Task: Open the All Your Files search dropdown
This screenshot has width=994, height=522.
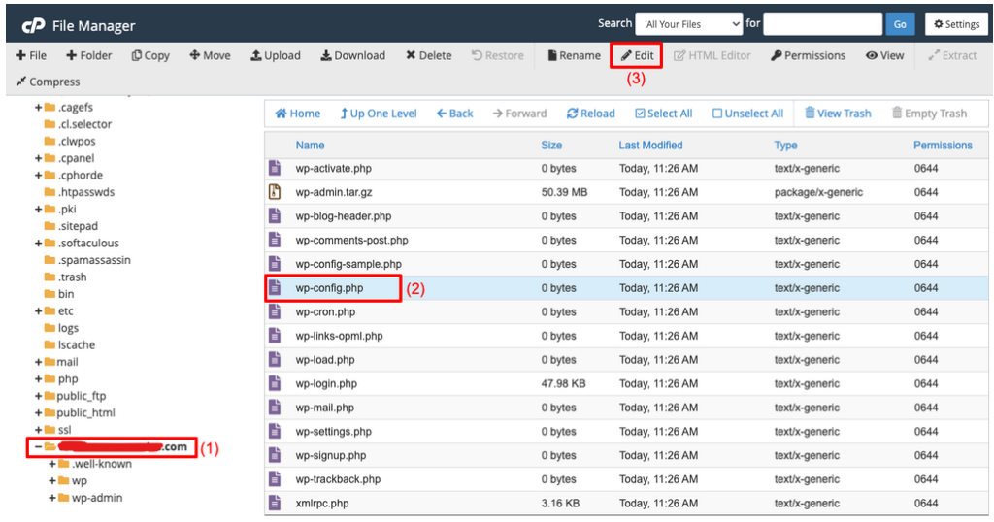Action: [688, 24]
